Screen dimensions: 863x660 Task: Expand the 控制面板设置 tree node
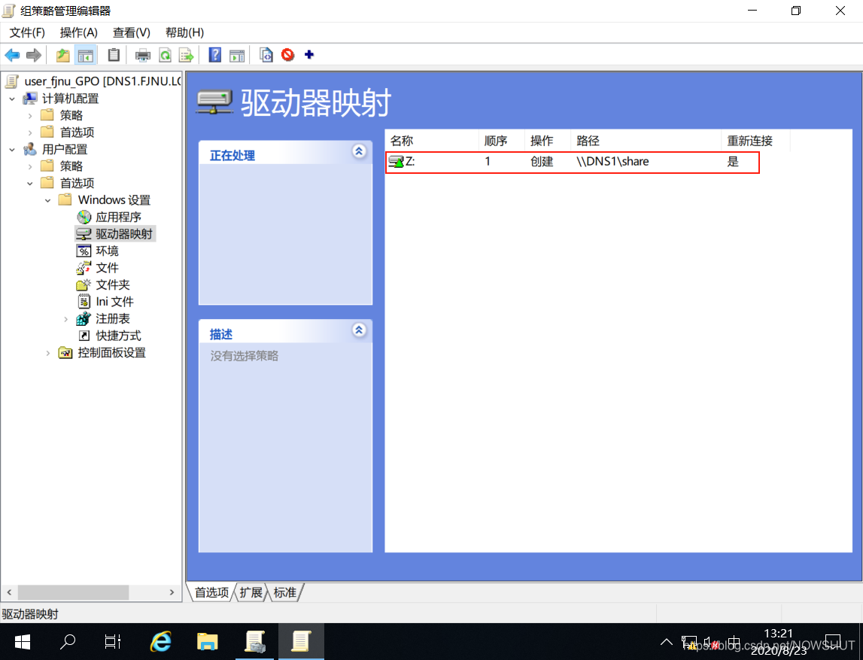tap(47, 352)
